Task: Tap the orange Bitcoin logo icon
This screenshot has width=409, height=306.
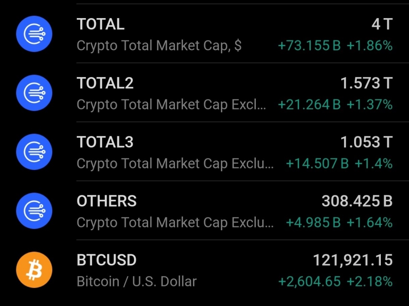Action: coord(34,270)
